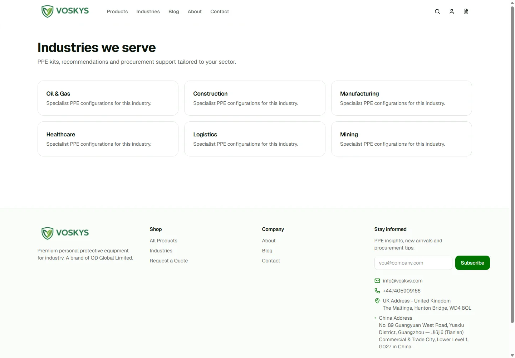Click the VOSKYS logo in footer
515x358 pixels.
(x=65, y=233)
